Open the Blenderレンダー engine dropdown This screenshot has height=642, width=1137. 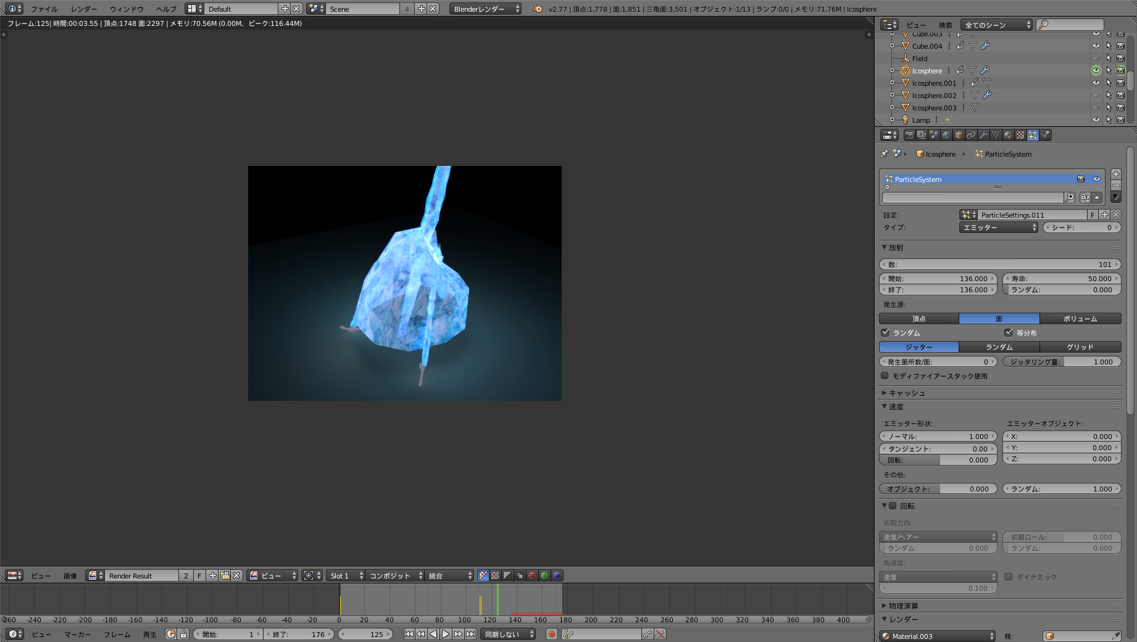pos(485,9)
